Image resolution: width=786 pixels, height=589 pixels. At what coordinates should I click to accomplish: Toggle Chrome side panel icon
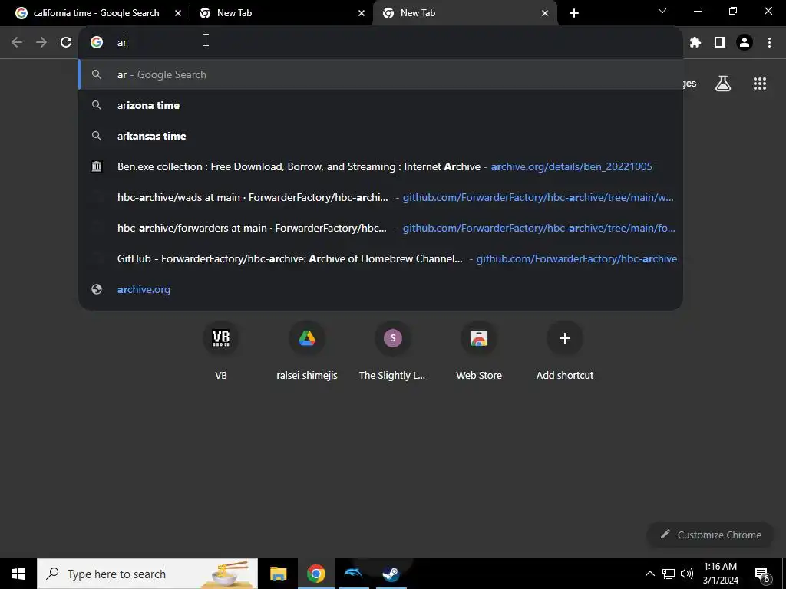pos(720,42)
